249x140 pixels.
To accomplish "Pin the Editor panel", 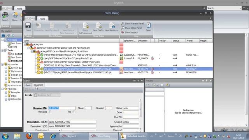I will click(138, 80).
